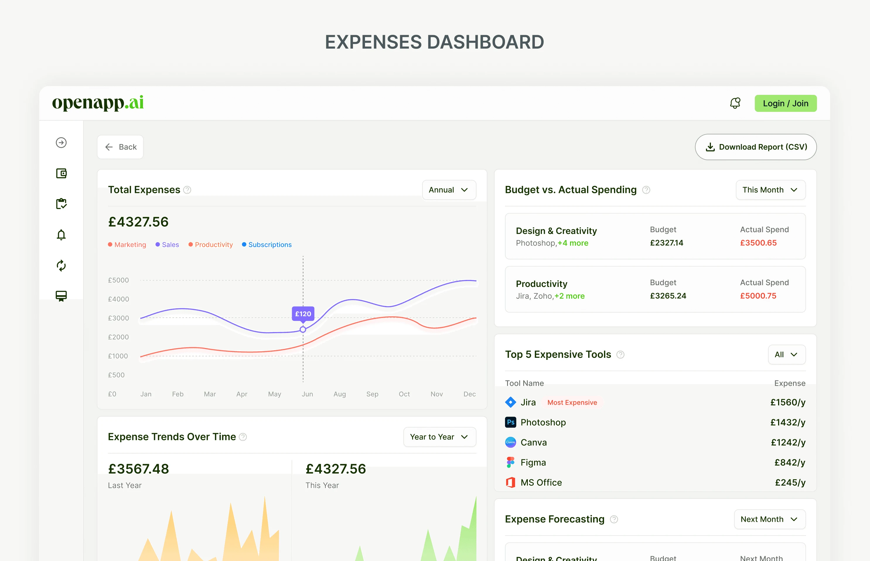
Task: Click the Tool Name column header
Action: (x=524, y=383)
